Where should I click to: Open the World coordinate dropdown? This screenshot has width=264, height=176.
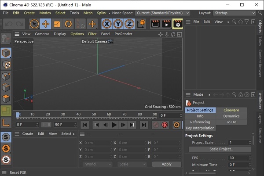click(97, 164)
